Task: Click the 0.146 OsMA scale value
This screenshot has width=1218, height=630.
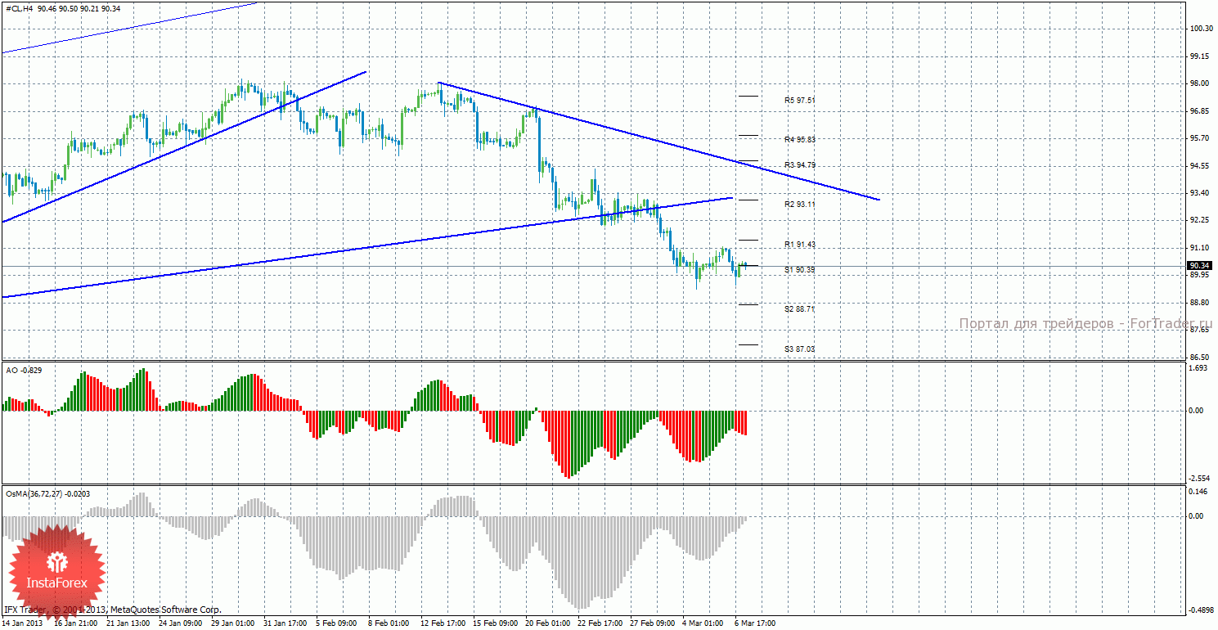Action: click(1198, 491)
